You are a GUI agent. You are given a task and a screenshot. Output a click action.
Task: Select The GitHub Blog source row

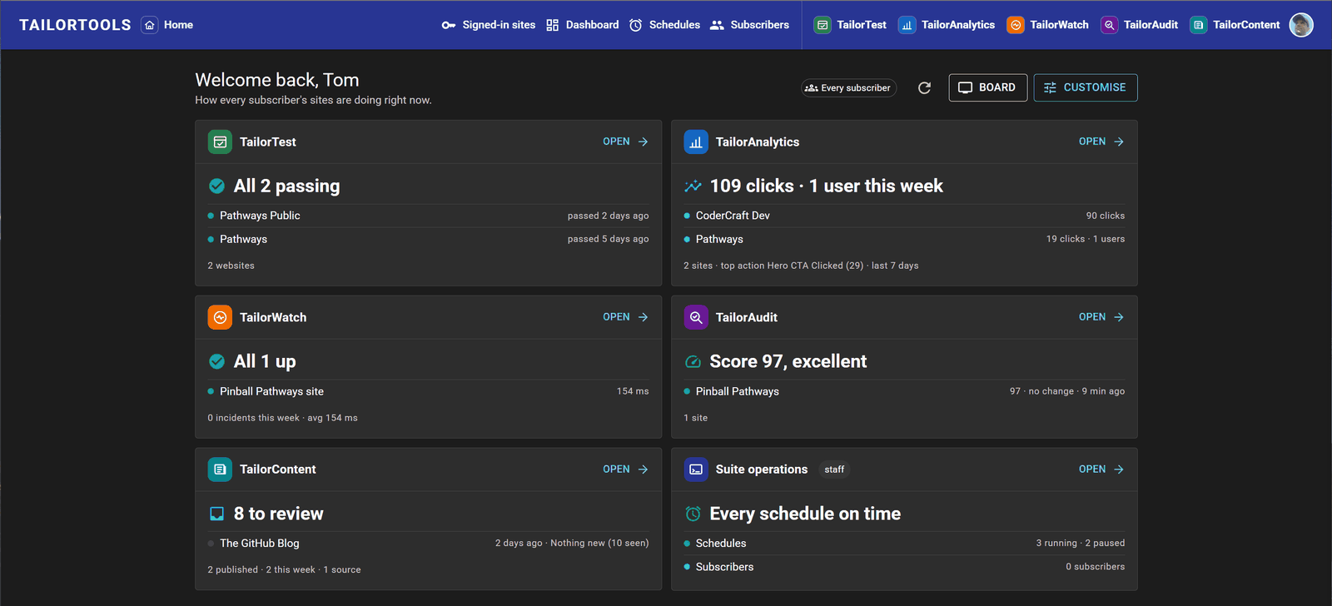point(428,543)
